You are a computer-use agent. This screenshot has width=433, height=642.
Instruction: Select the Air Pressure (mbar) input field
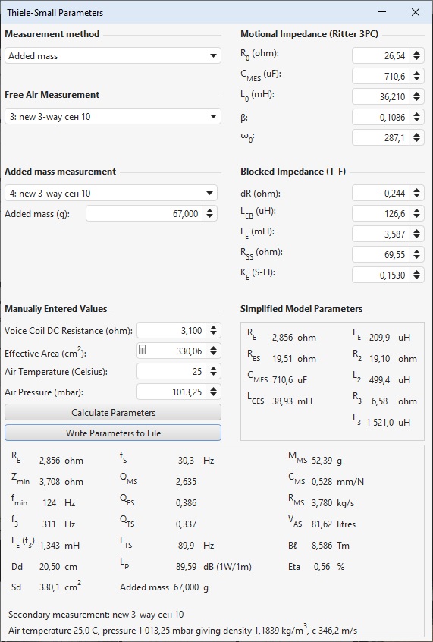coord(171,392)
